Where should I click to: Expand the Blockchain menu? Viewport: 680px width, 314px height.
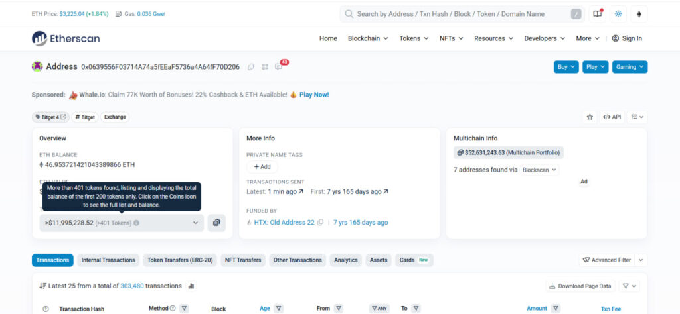(368, 38)
